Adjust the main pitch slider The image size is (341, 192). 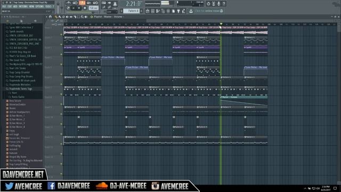point(62,7)
